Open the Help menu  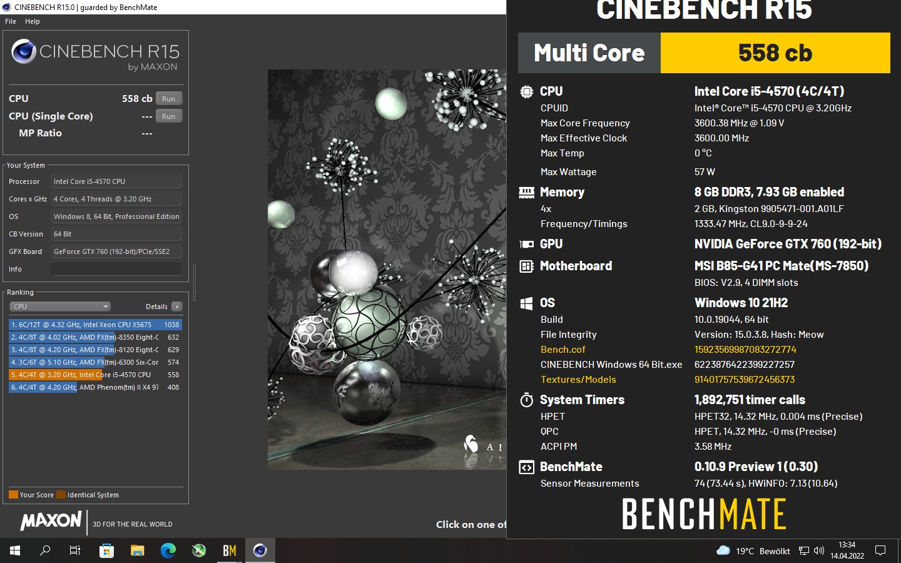[x=33, y=21]
